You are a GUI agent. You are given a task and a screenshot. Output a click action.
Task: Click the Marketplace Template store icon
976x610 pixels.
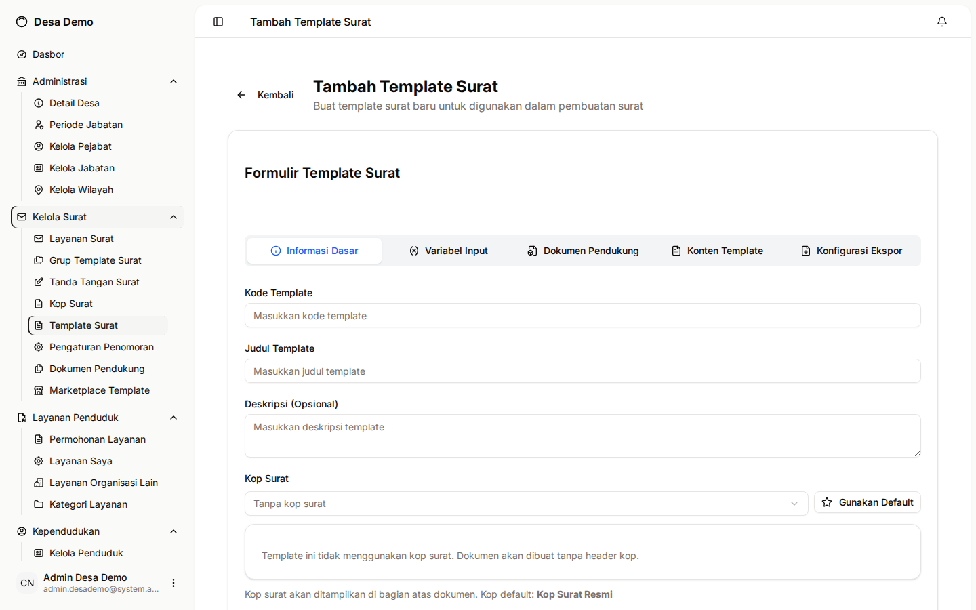pos(39,390)
